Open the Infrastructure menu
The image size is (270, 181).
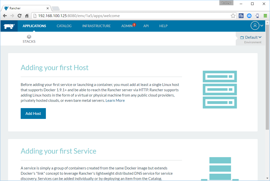pyautogui.click(x=96, y=26)
